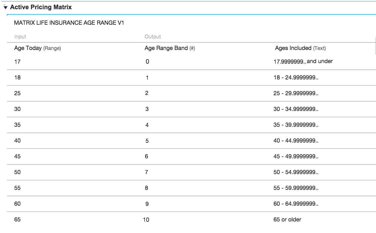
Task: Click the '35 - 39.9999999..' cell
Action: pyautogui.click(x=296, y=125)
